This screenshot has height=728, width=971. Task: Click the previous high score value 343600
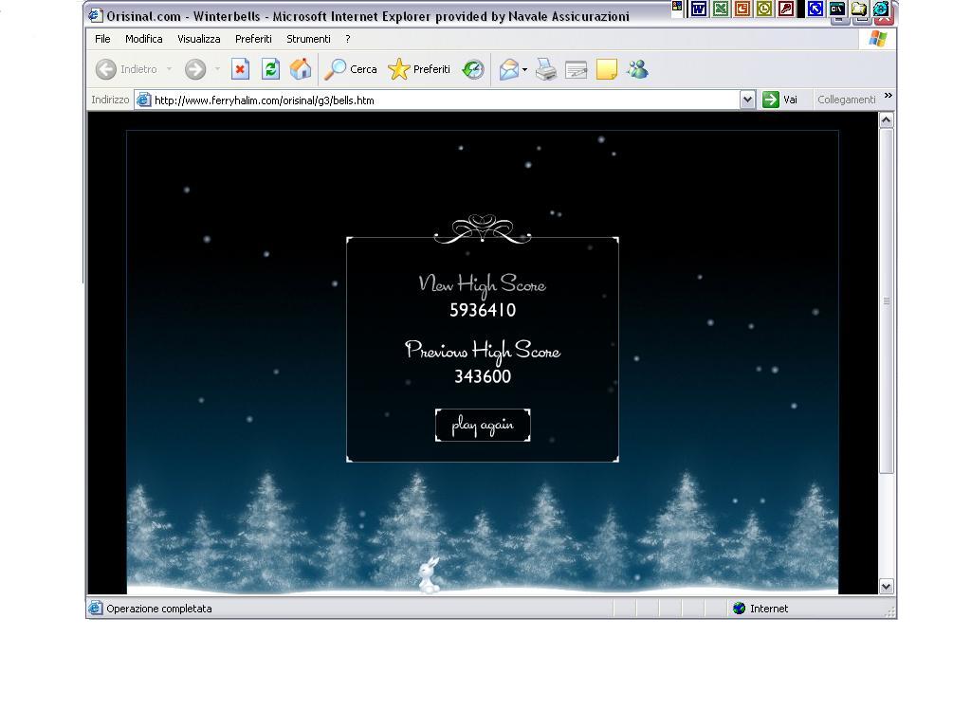pos(483,376)
